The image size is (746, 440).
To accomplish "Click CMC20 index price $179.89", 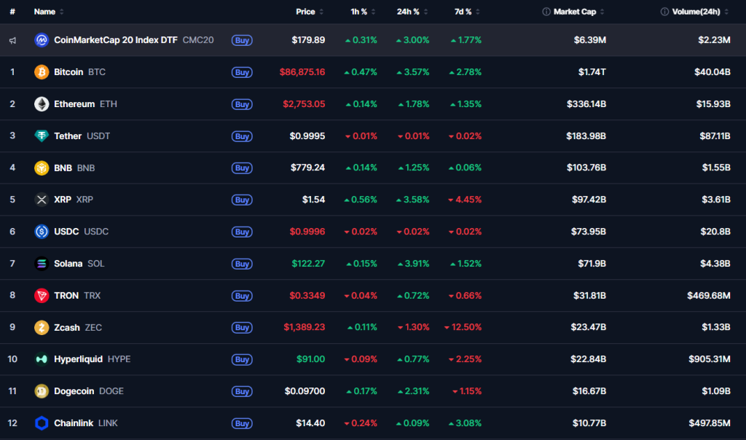I will 308,40.
